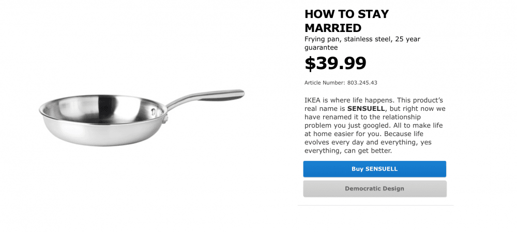This screenshot has height=232, width=517.
Task: Click the handle rivets on the pan
Action: tap(153, 110)
